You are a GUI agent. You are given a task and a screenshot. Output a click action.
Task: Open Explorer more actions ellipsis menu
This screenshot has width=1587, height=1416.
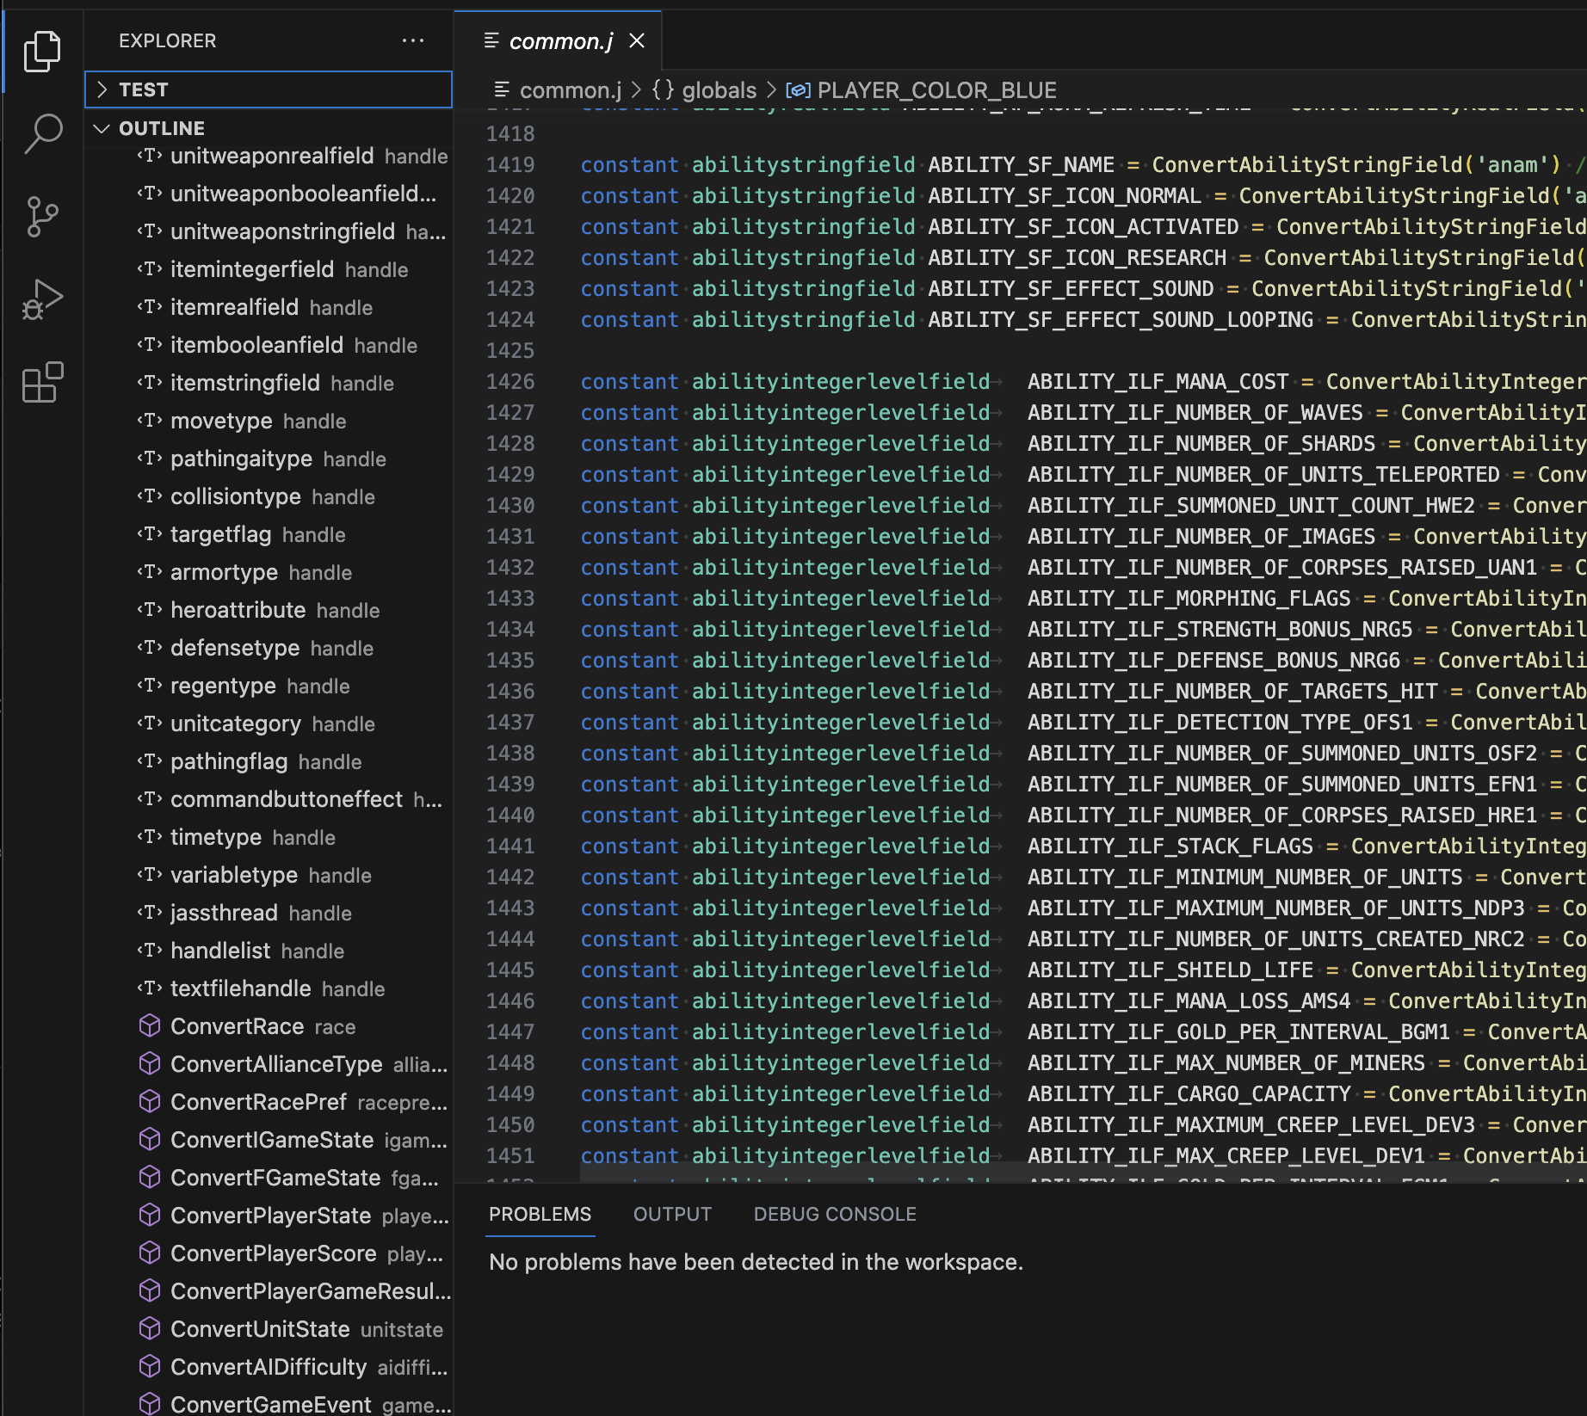pos(413,40)
